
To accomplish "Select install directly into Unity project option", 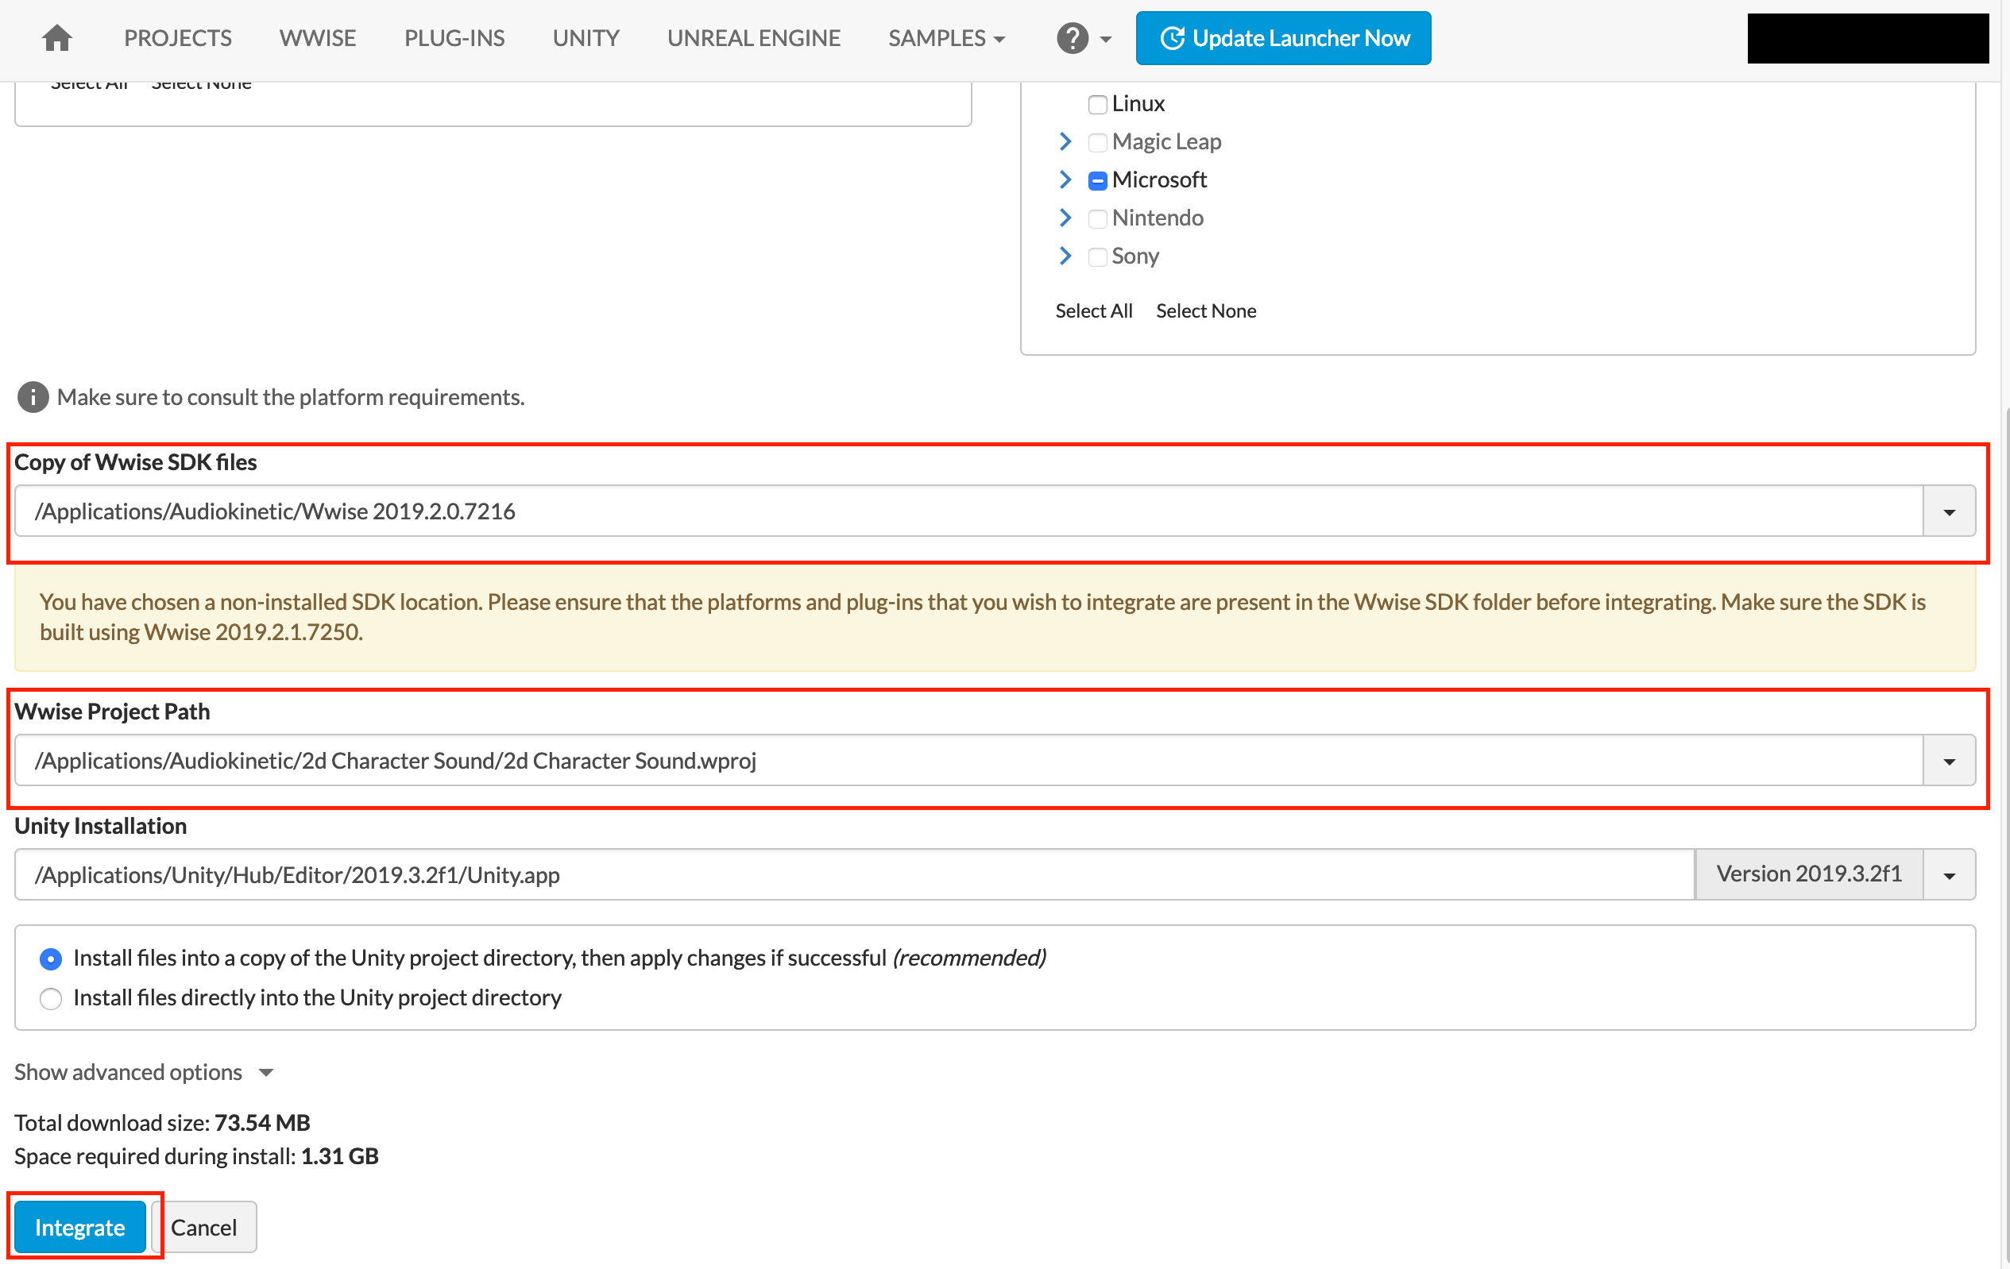I will point(51,999).
